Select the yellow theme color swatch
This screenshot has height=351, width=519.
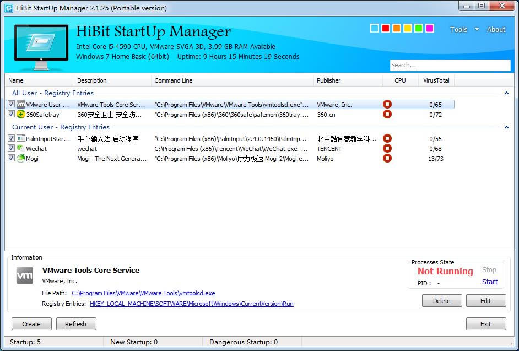pos(408,29)
